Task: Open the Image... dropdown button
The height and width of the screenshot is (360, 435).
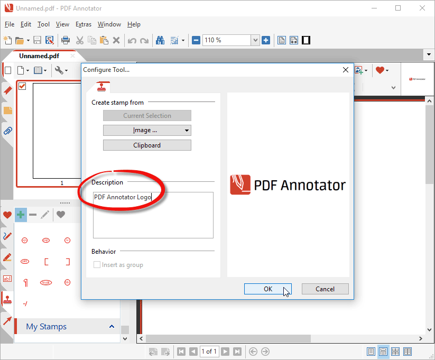Action: (x=147, y=130)
